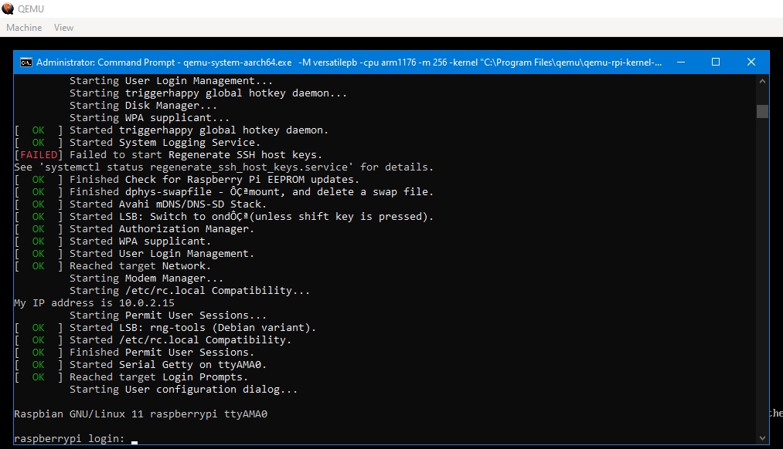Click the 'raspberrypi login:' prompt

click(70, 439)
